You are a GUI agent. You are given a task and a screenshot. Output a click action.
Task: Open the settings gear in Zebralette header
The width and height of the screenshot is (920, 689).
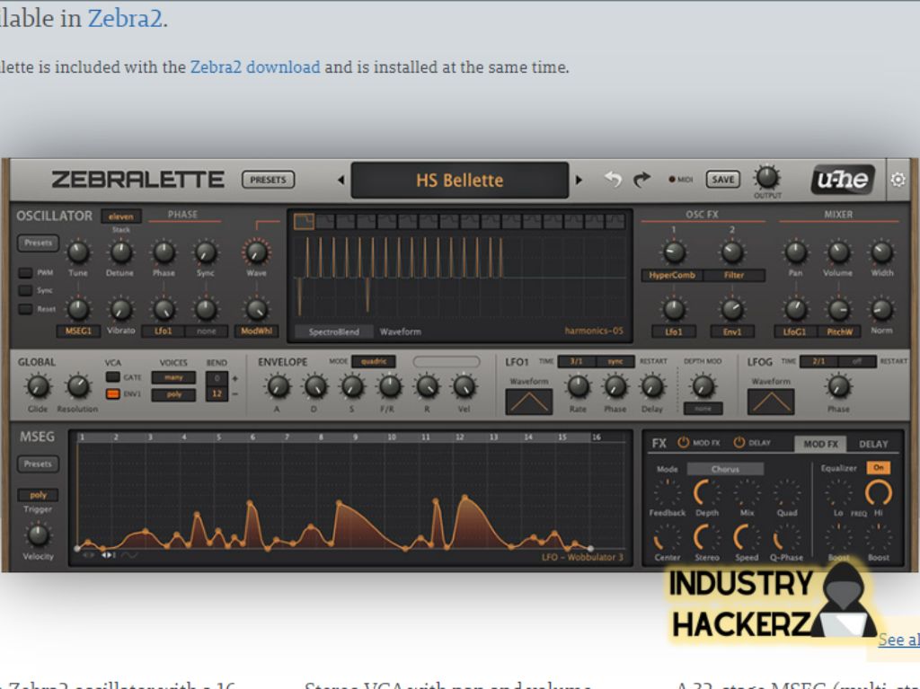898,180
